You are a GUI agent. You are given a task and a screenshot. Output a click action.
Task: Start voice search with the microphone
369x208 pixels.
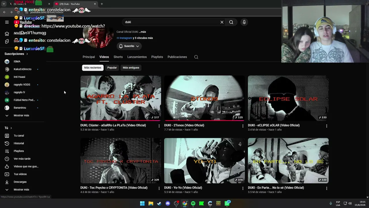tap(244, 22)
